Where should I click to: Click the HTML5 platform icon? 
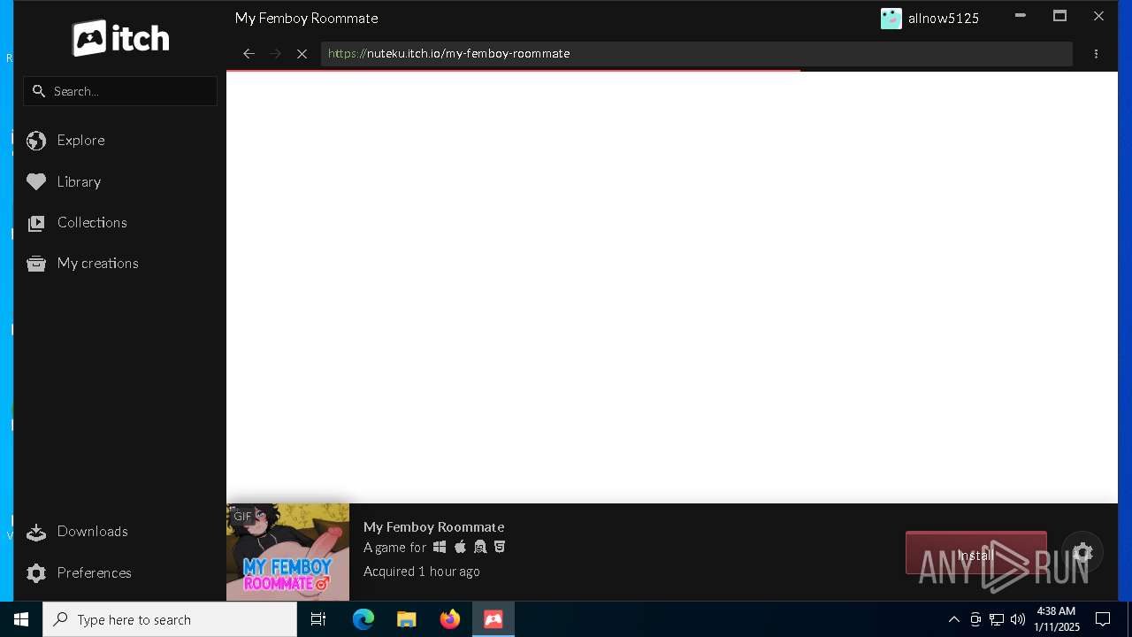(500, 547)
